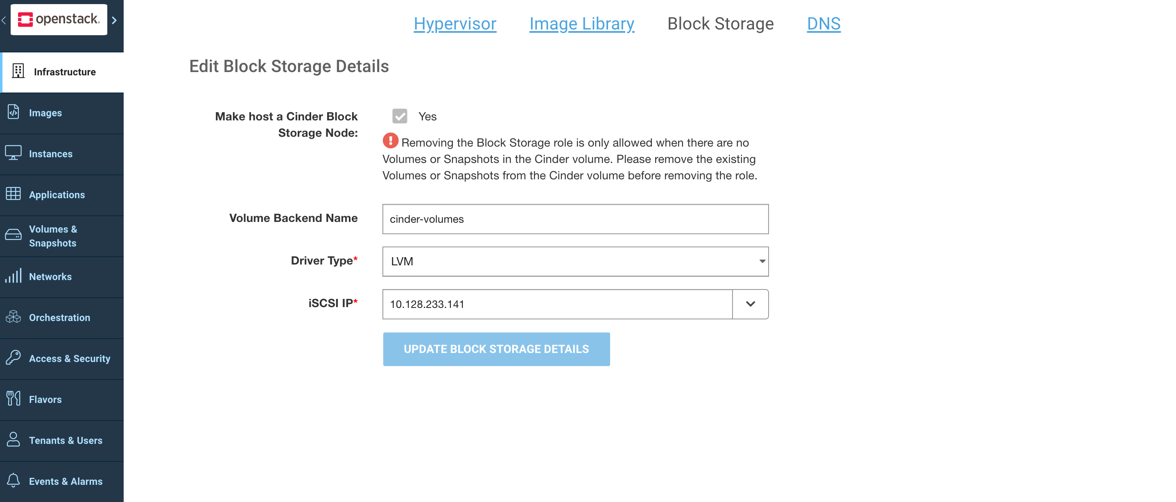The width and height of the screenshot is (1176, 502).
Task: Open the Image Library link
Action: [x=581, y=24]
